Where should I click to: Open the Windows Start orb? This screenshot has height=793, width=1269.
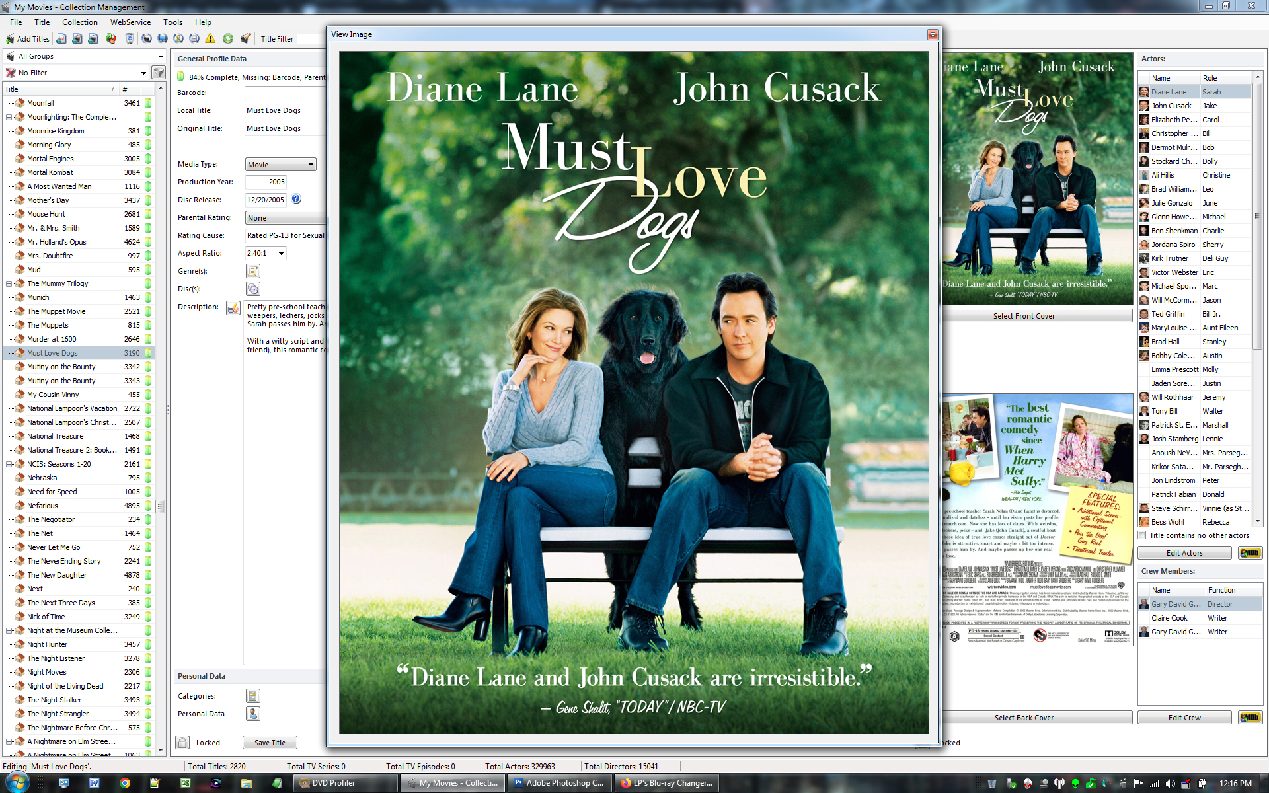point(17,783)
